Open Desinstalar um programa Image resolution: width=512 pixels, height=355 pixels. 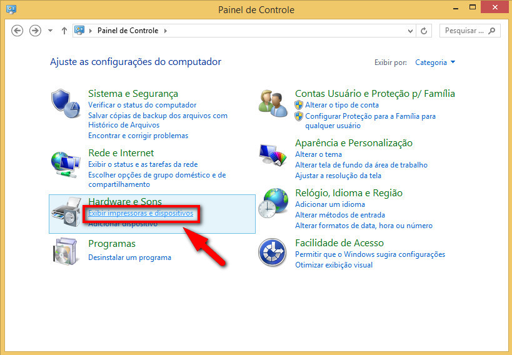coord(129,257)
